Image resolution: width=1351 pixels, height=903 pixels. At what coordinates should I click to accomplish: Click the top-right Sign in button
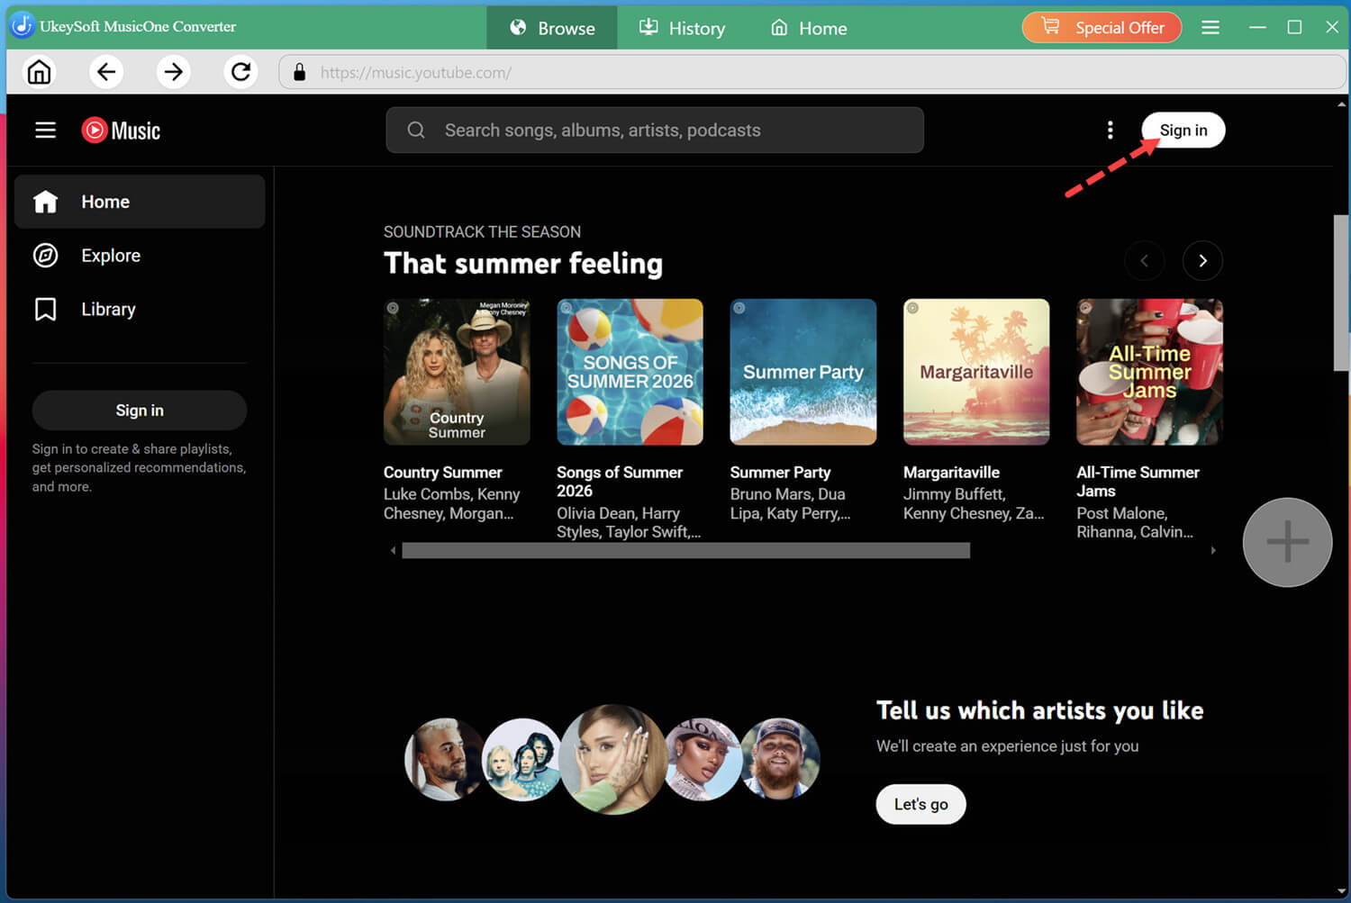click(1183, 131)
